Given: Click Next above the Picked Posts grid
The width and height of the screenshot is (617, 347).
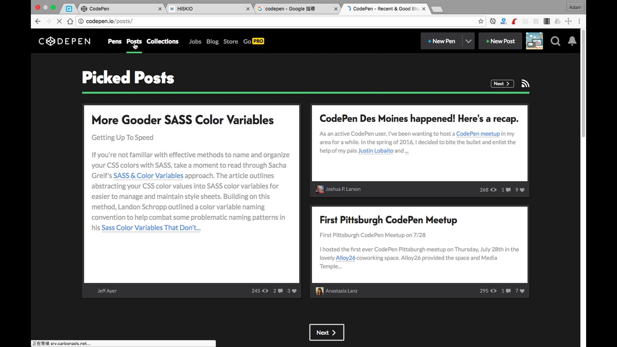Looking at the screenshot, I should tap(502, 83).
